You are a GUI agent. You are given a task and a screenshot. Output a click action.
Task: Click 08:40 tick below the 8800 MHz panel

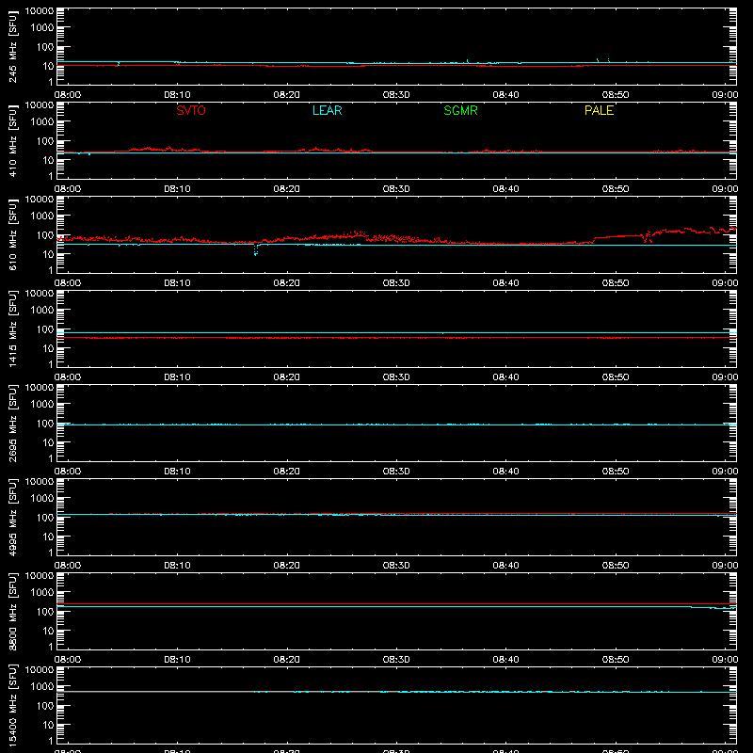click(x=505, y=660)
